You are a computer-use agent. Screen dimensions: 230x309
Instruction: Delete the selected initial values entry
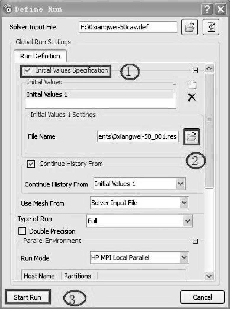(192, 97)
